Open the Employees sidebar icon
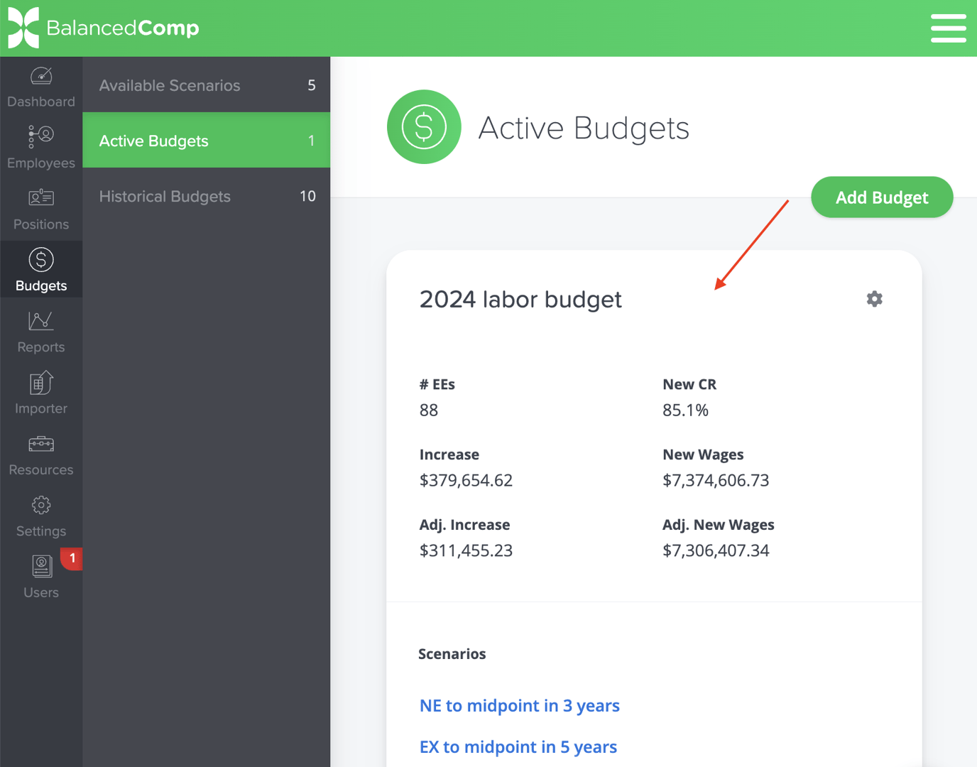Viewport: 977px width, 767px height. click(x=41, y=136)
